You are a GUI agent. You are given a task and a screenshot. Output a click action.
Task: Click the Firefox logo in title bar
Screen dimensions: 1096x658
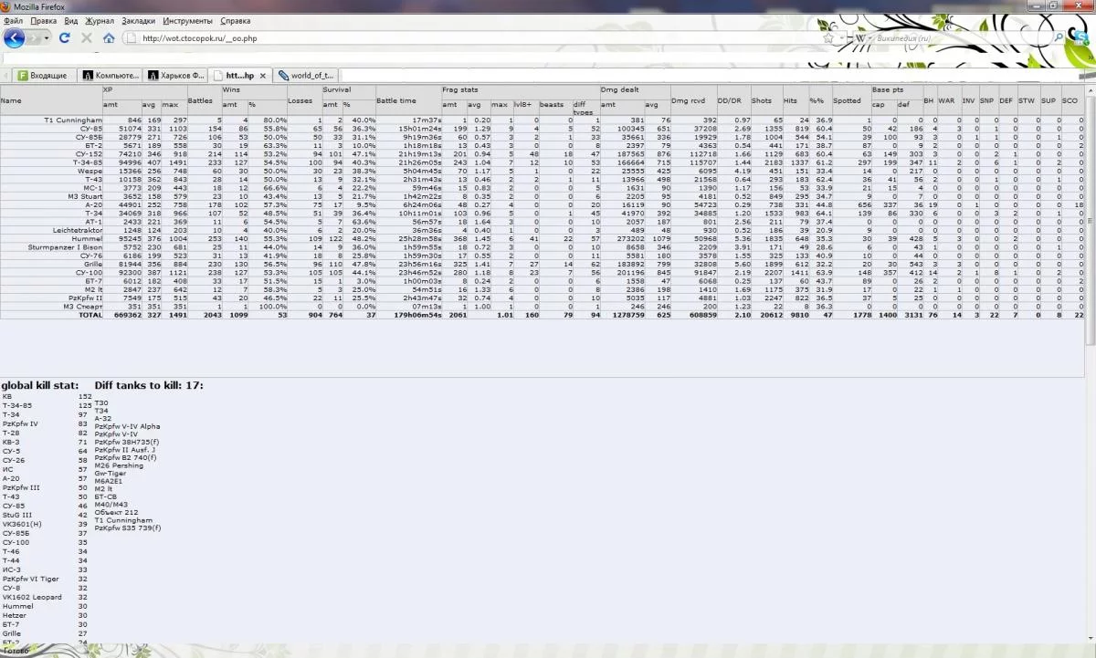point(6,6)
